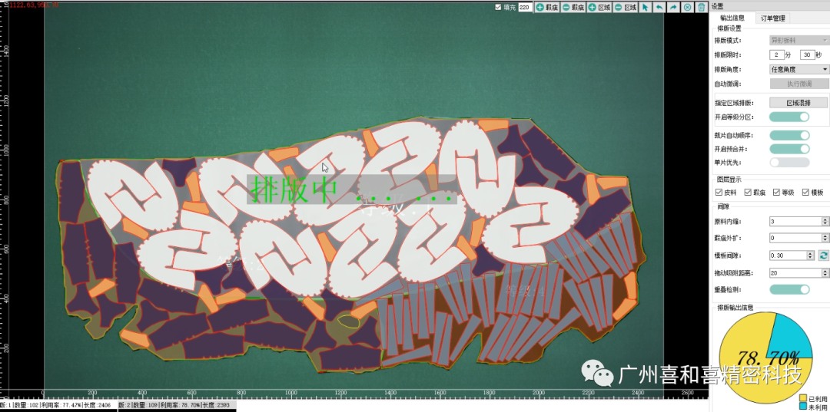Open the 排版角度 任意角度 dropdown
Screen dimensions: 830x412
tap(798, 69)
